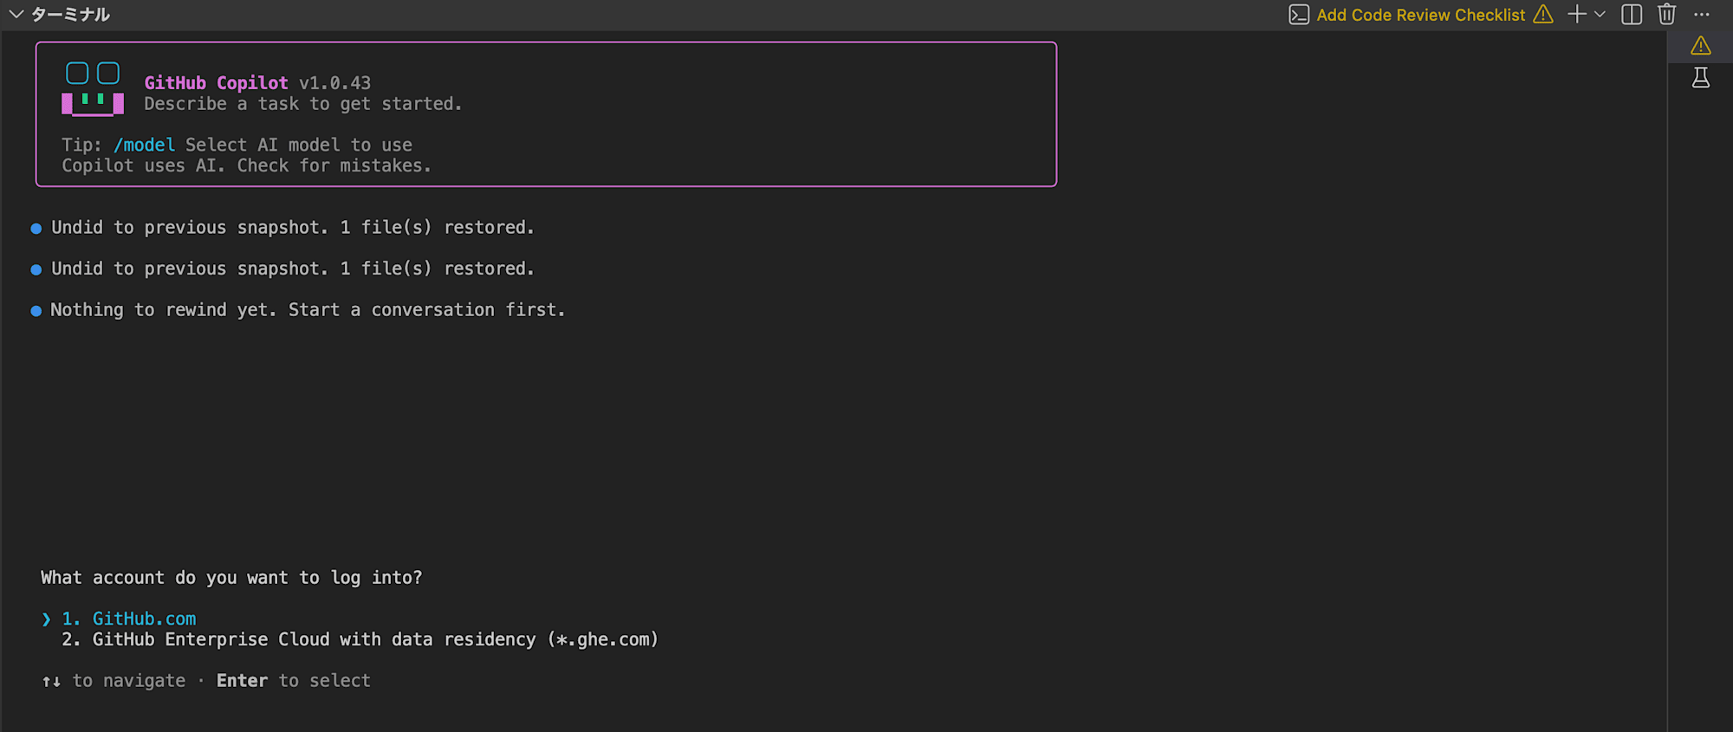1733x732 pixels.
Task: Click the /model command tip
Action: pos(144,145)
